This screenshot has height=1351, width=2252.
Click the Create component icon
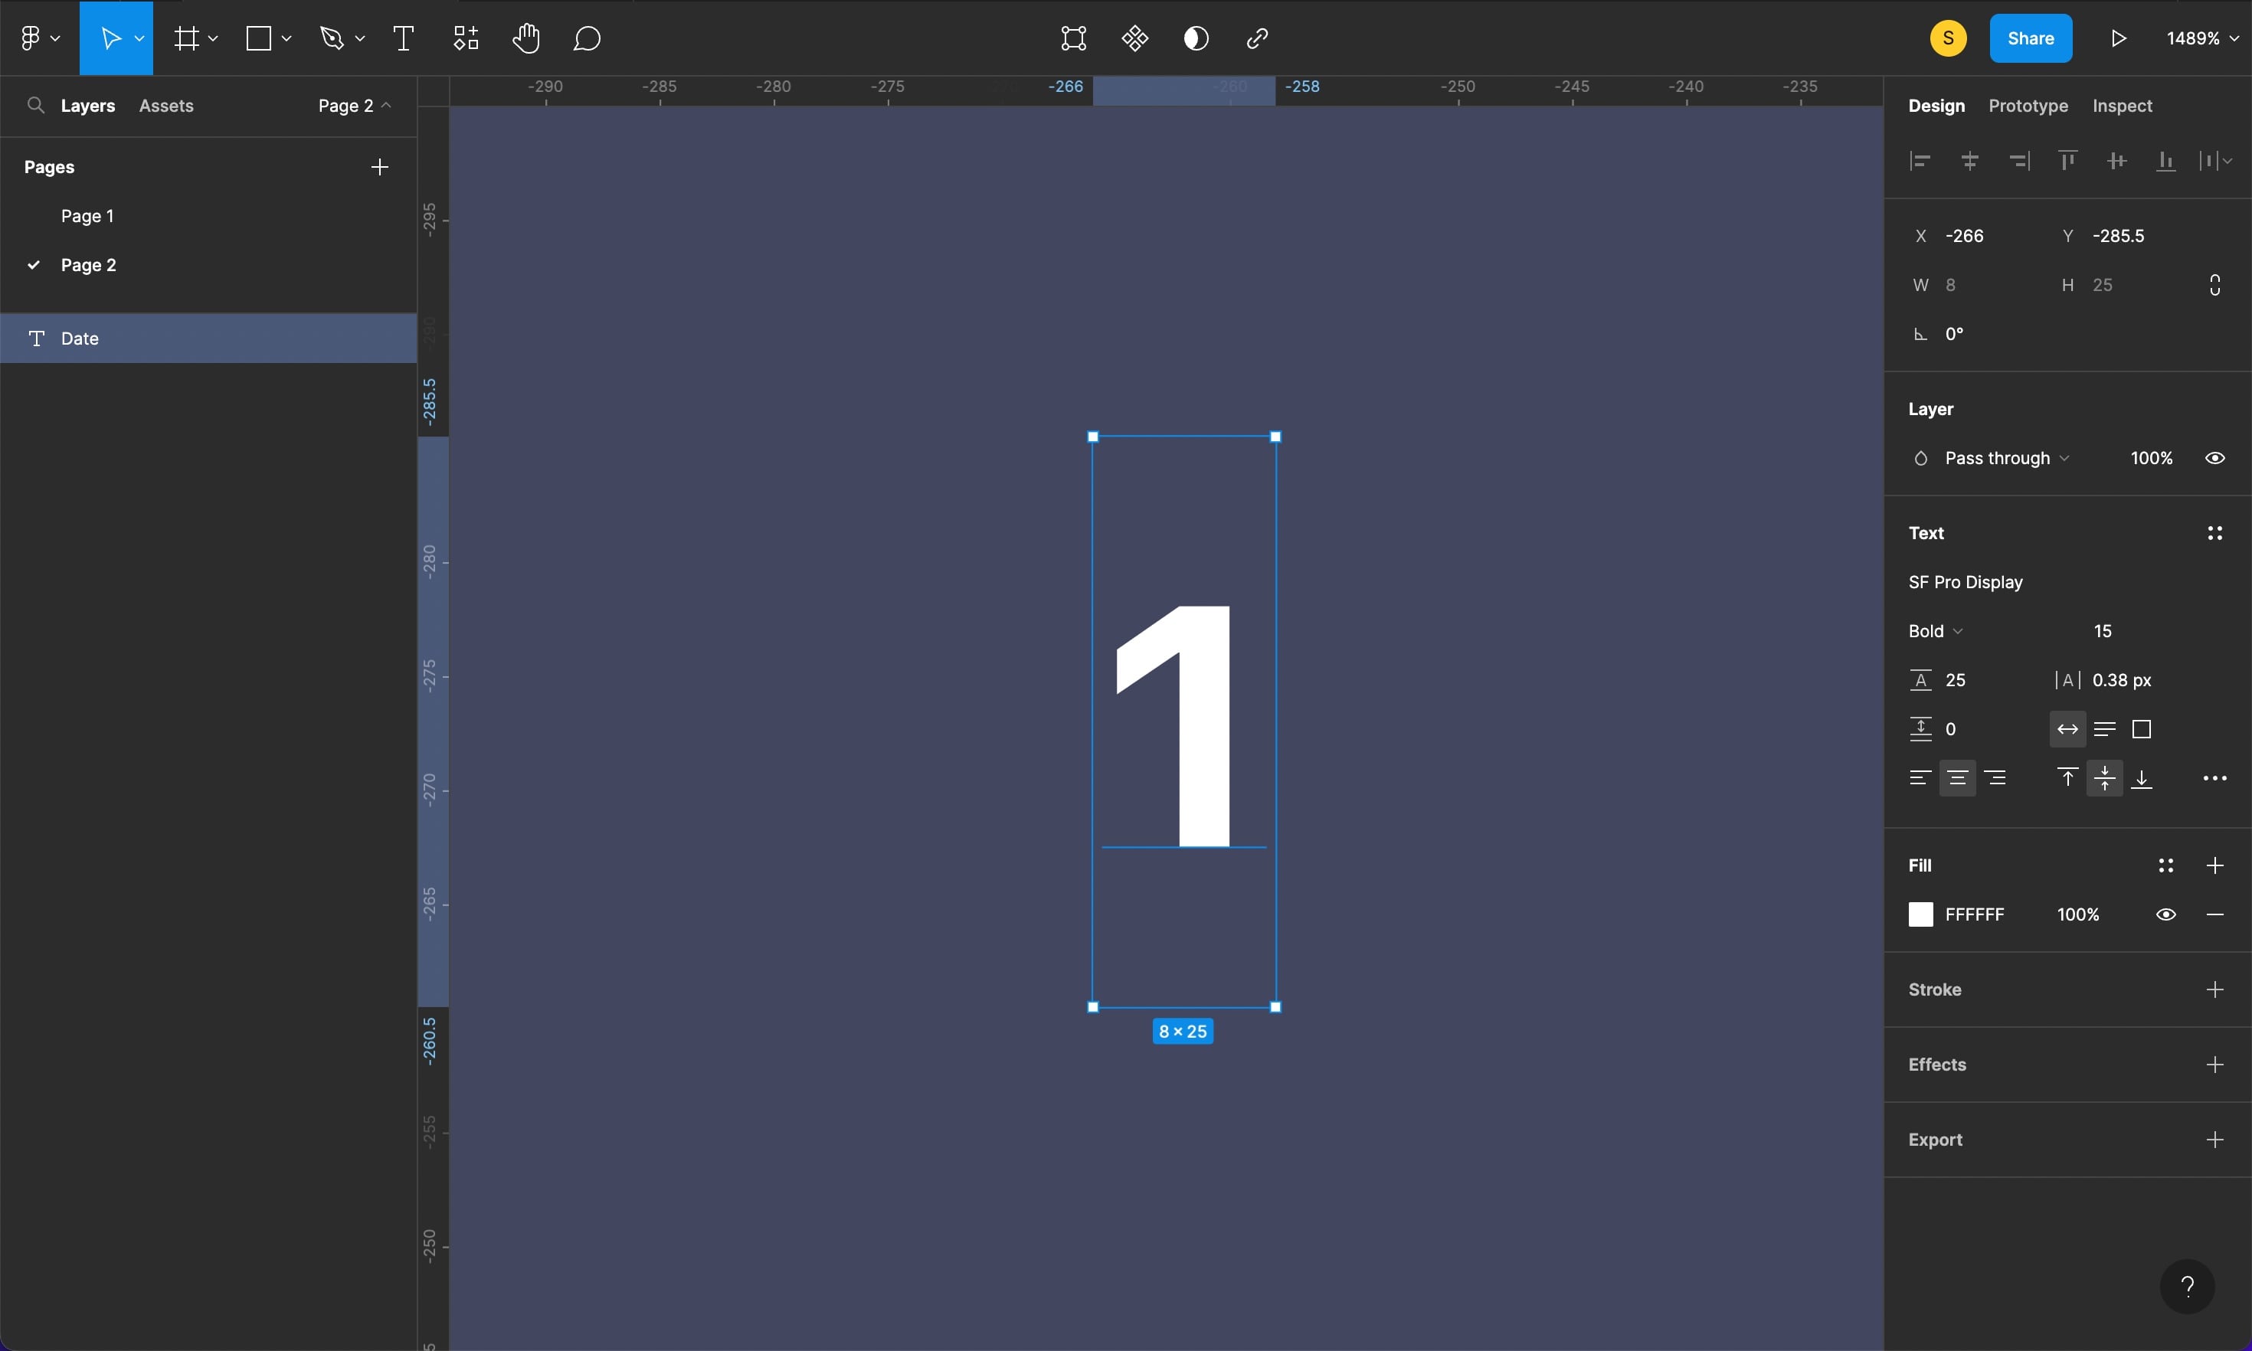tap(1134, 38)
